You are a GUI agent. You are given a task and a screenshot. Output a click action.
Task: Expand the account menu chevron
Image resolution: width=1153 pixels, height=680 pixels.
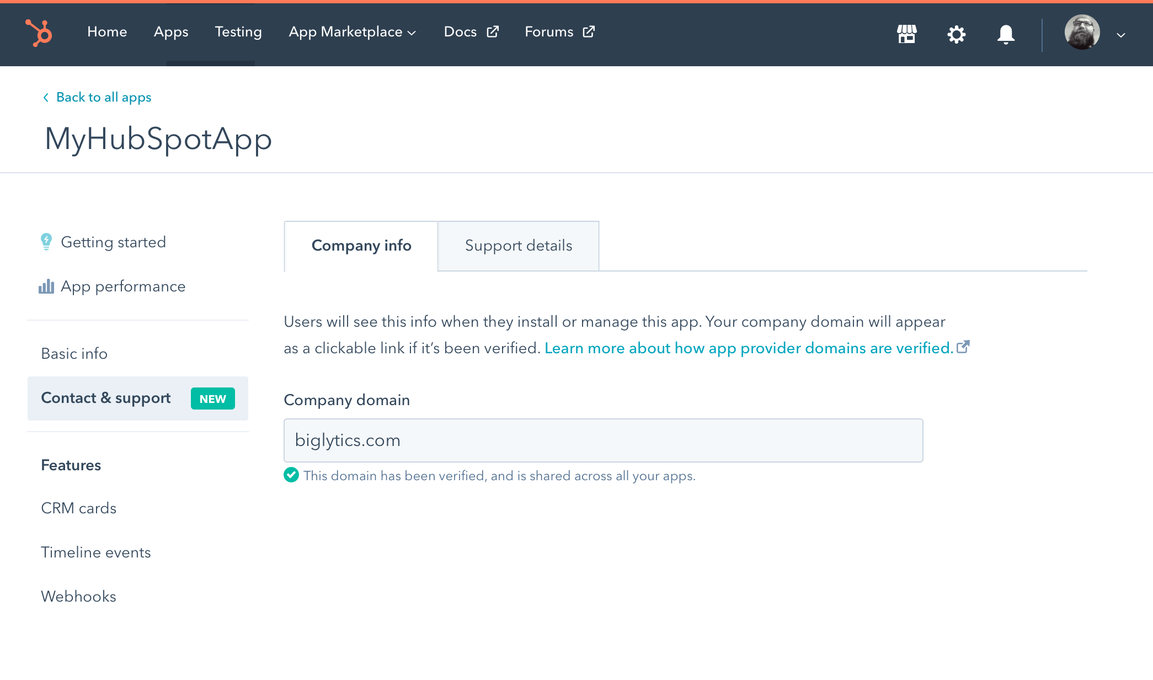[1120, 35]
